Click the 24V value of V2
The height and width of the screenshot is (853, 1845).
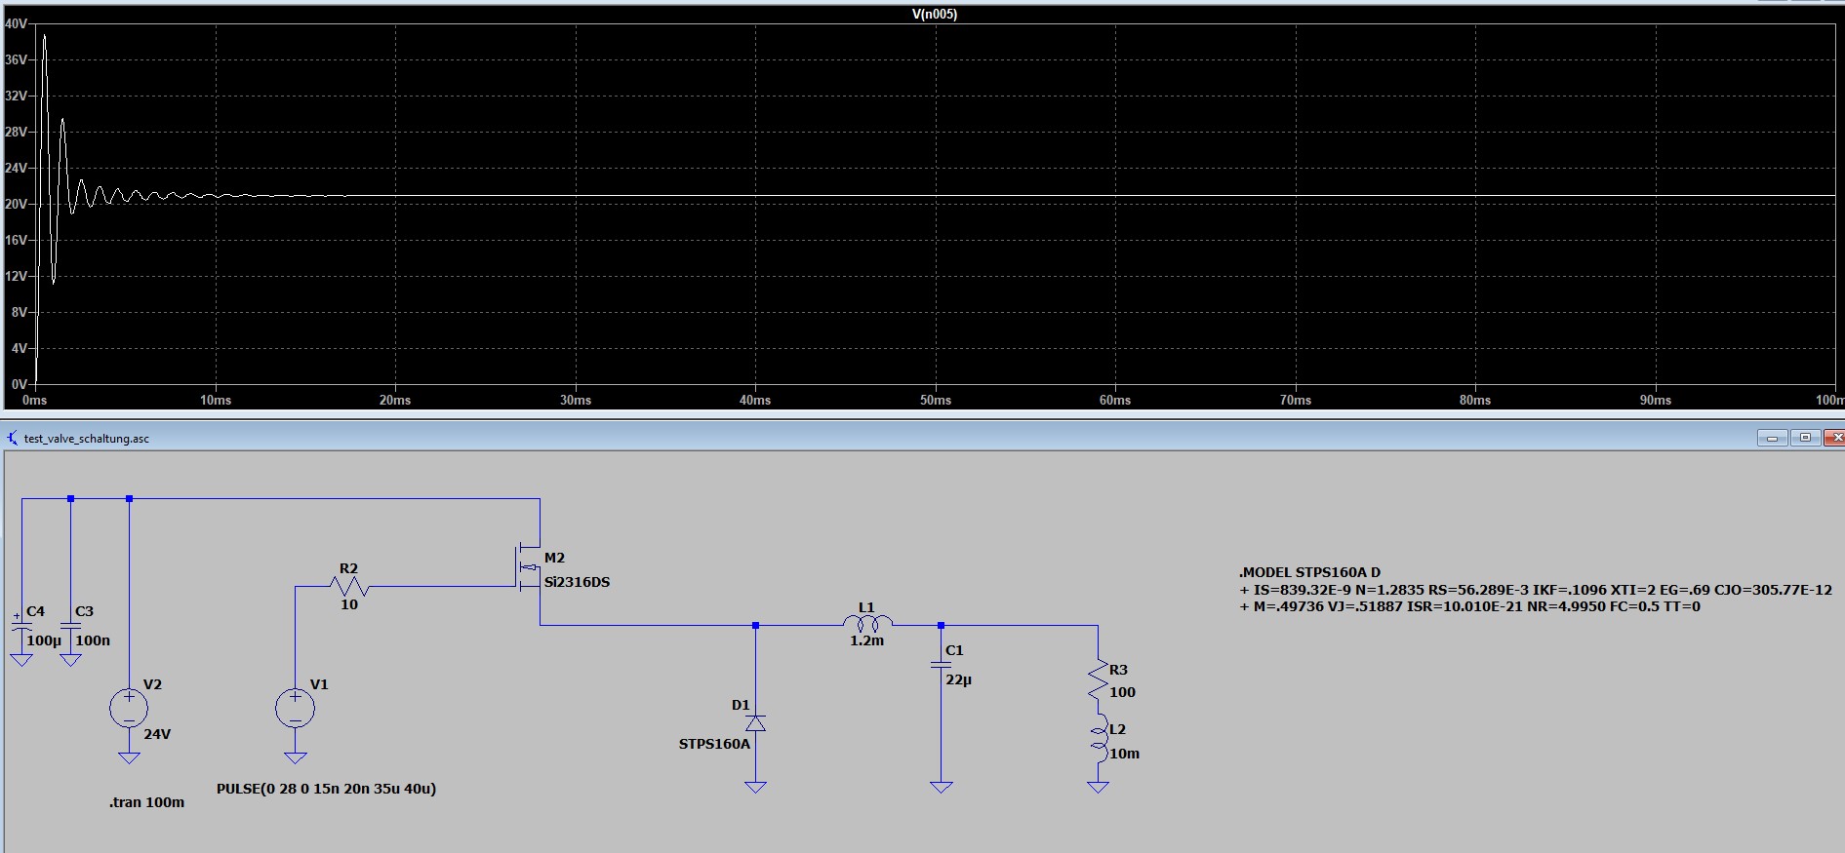click(x=157, y=734)
